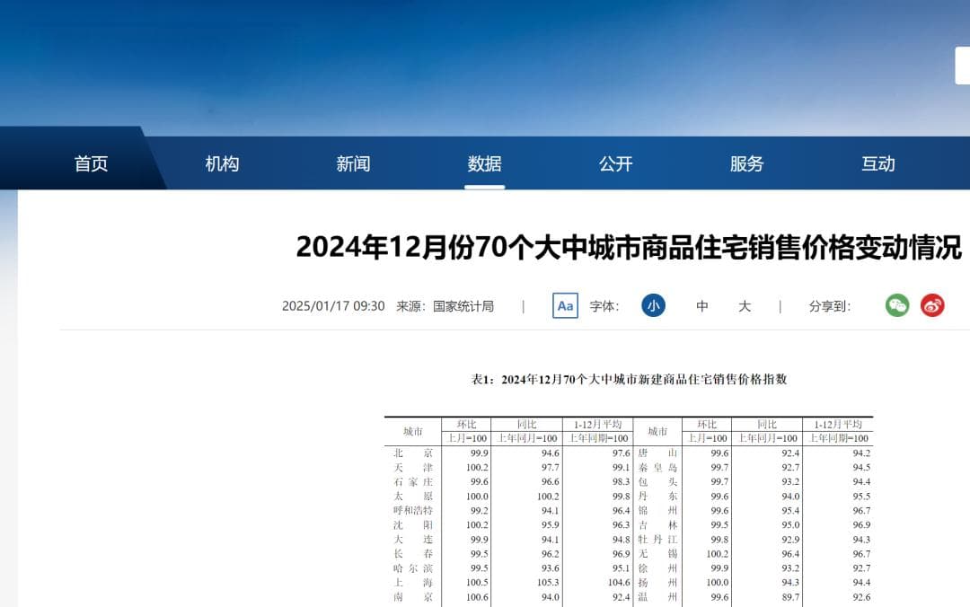This screenshot has height=607, width=970.
Task: Click the 南京 row city name
Action: pos(413,597)
